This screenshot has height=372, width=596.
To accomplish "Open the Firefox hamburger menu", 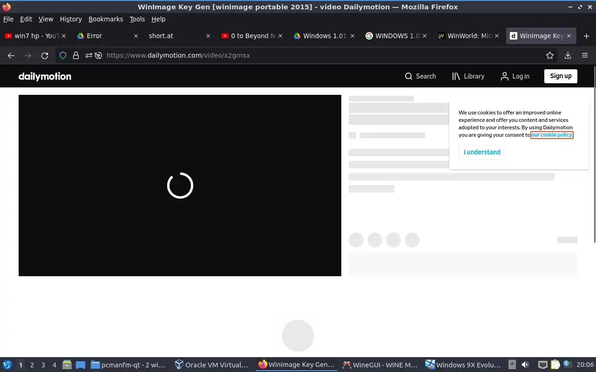I will 585,55.
